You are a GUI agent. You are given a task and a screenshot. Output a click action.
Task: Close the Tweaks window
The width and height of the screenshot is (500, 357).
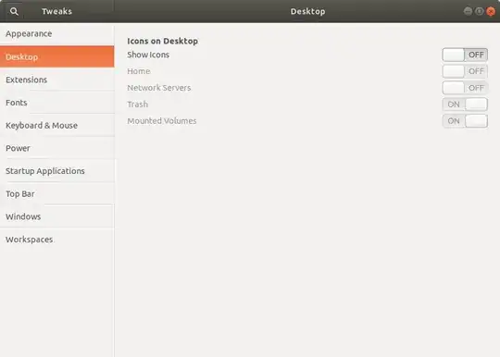click(491, 11)
